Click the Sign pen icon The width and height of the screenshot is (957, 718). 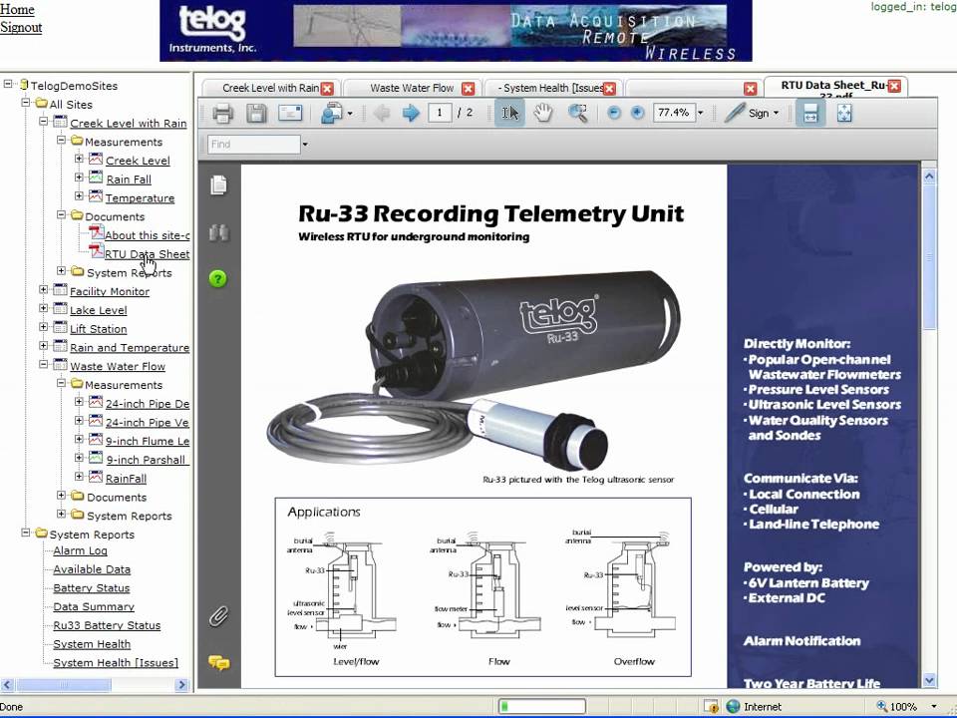click(735, 113)
